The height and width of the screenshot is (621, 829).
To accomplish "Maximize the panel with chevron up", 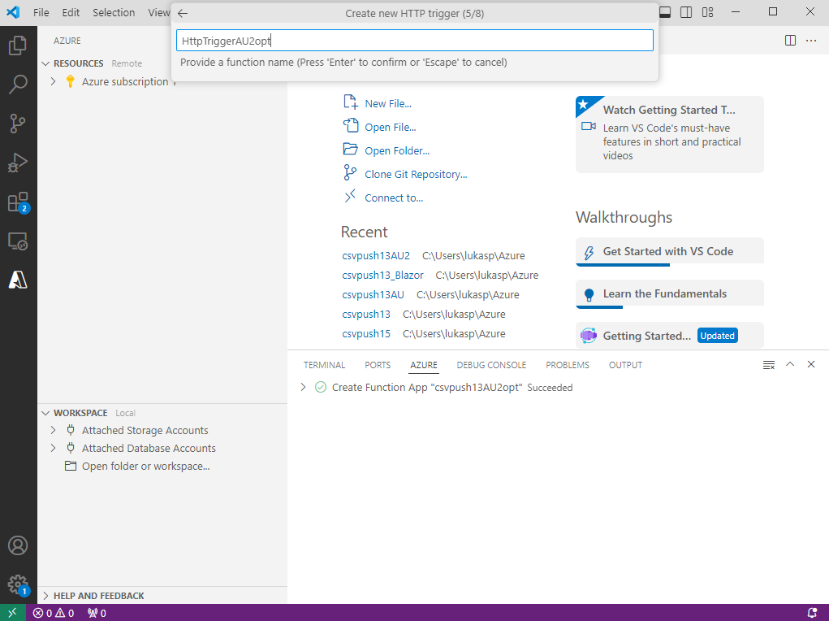I will pyautogui.click(x=790, y=365).
